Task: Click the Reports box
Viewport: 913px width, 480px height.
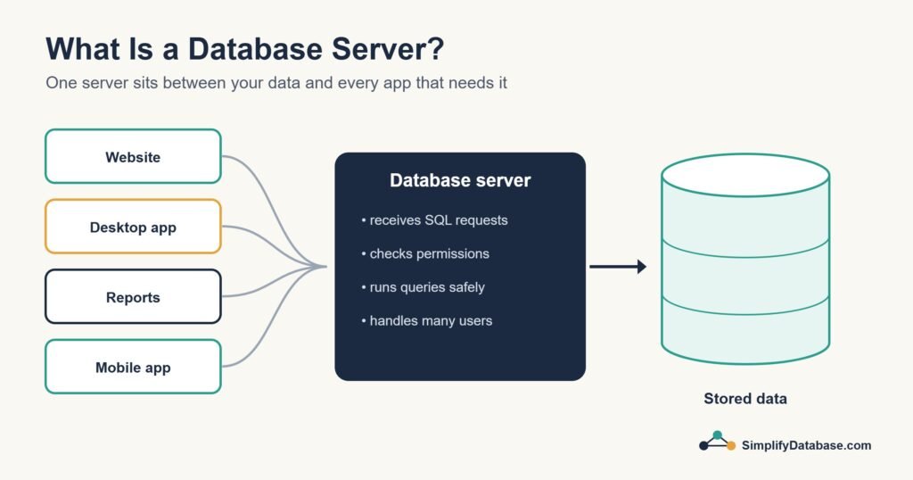Action: pos(133,296)
